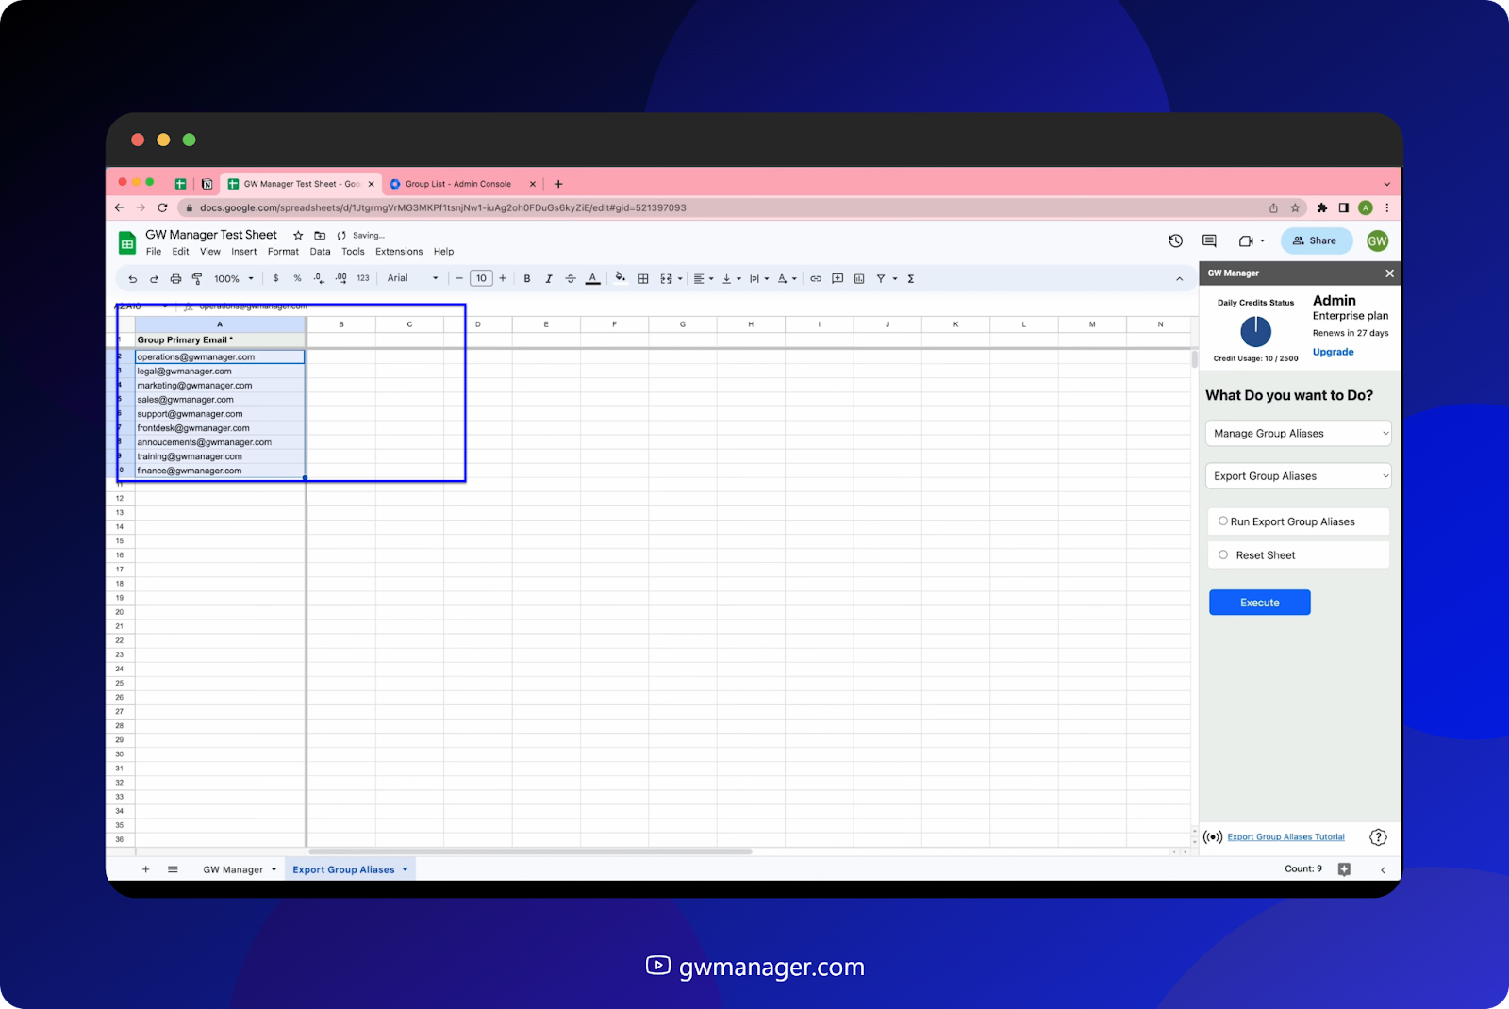Increase decimal places
This screenshot has width=1509, height=1009.
tap(340, 279)
